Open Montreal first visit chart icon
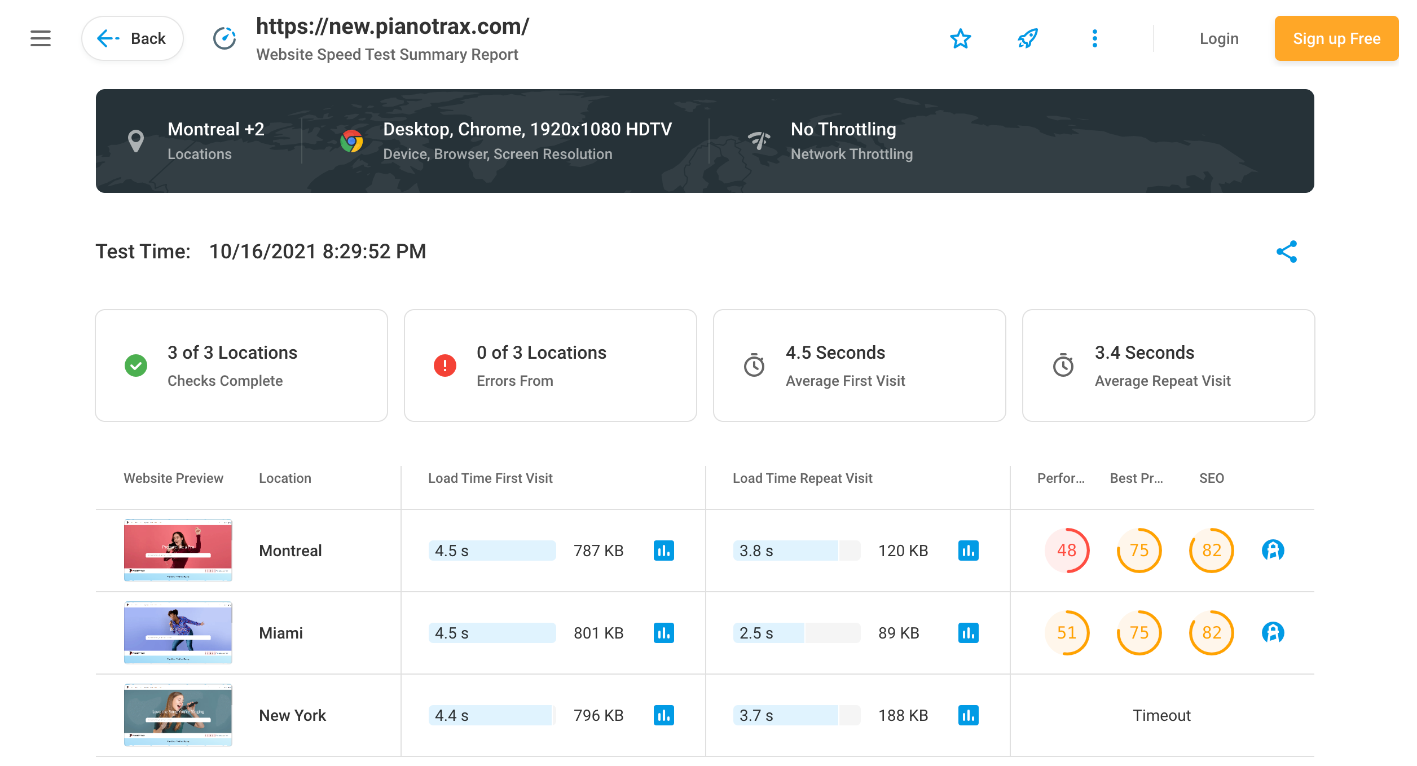 tap(663, 551)
